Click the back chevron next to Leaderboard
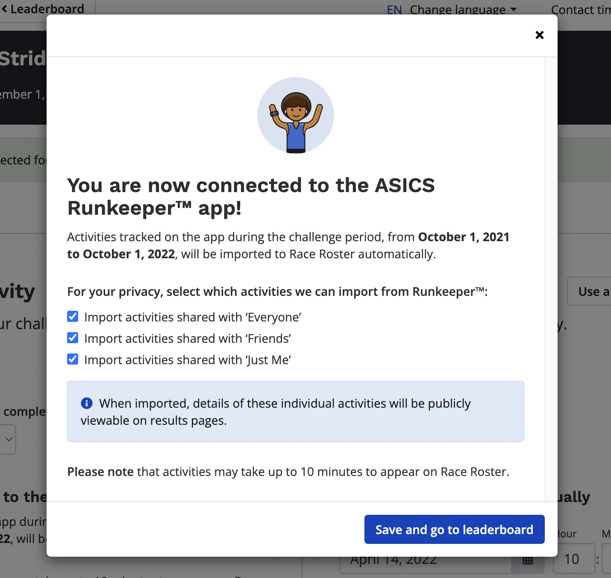 tap(5, 9)
